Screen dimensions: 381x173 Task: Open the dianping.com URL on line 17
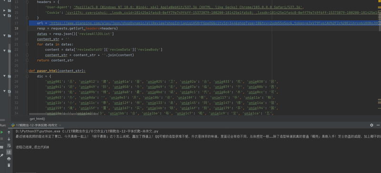coord(215,23)
